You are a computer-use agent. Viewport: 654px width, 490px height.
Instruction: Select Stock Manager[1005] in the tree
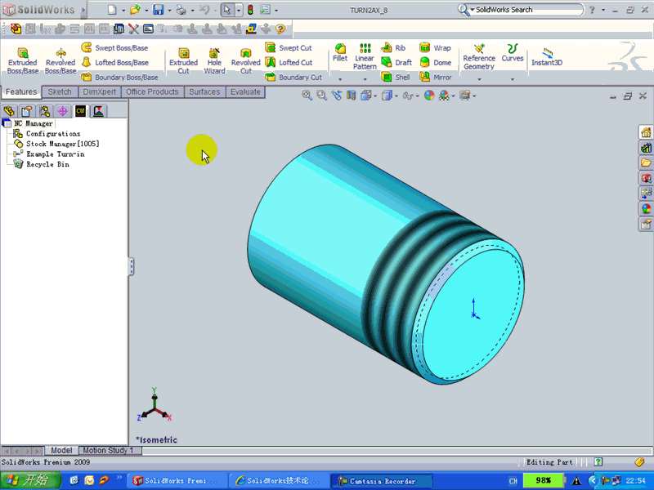point(63,144)
